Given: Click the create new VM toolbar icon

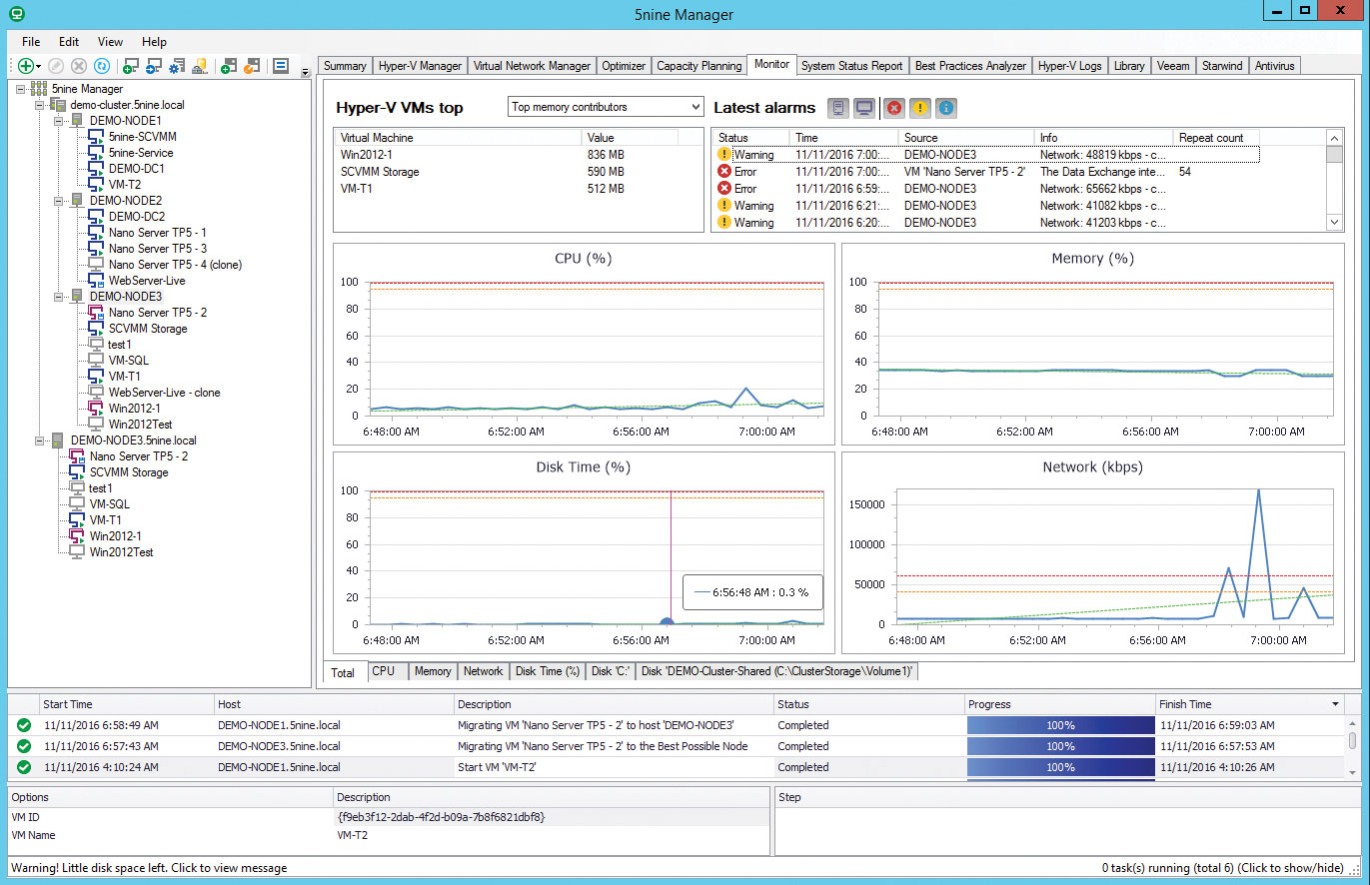Looking at the screenshot, I should pos(129,66).
